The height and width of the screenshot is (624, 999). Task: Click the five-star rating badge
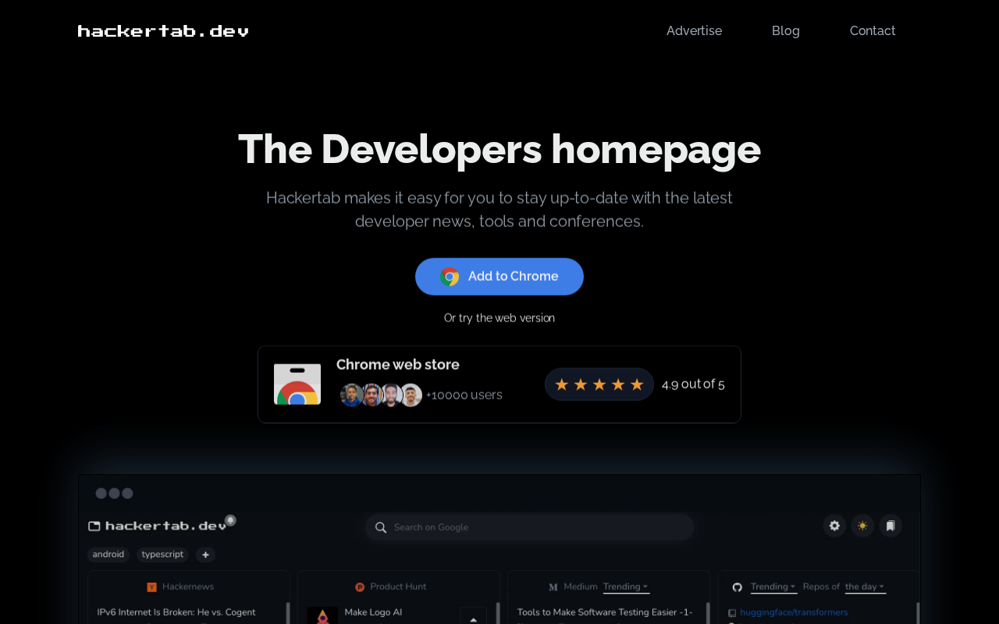[x=599, y=385]
